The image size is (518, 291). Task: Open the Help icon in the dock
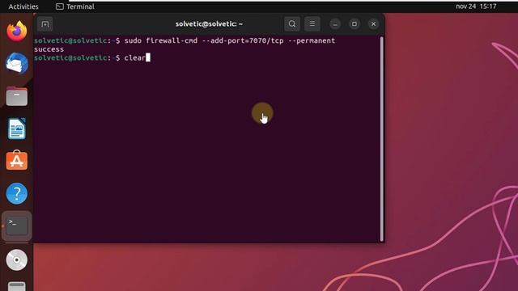tap(16, 193)
